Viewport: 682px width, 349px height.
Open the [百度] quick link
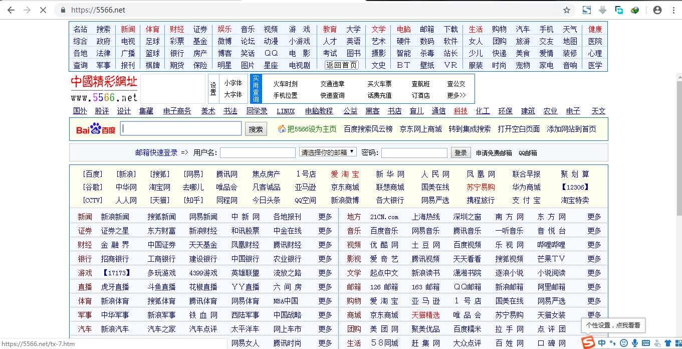pos(93,174)
